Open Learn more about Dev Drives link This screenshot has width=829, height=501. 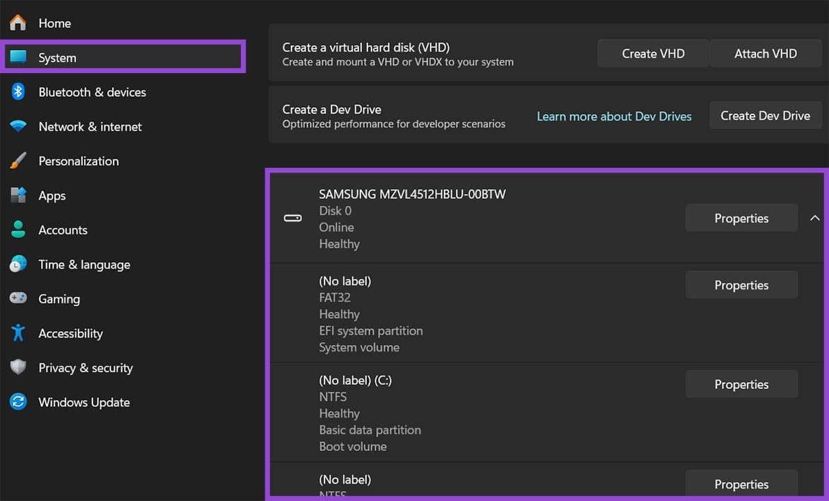click(614, 116)
